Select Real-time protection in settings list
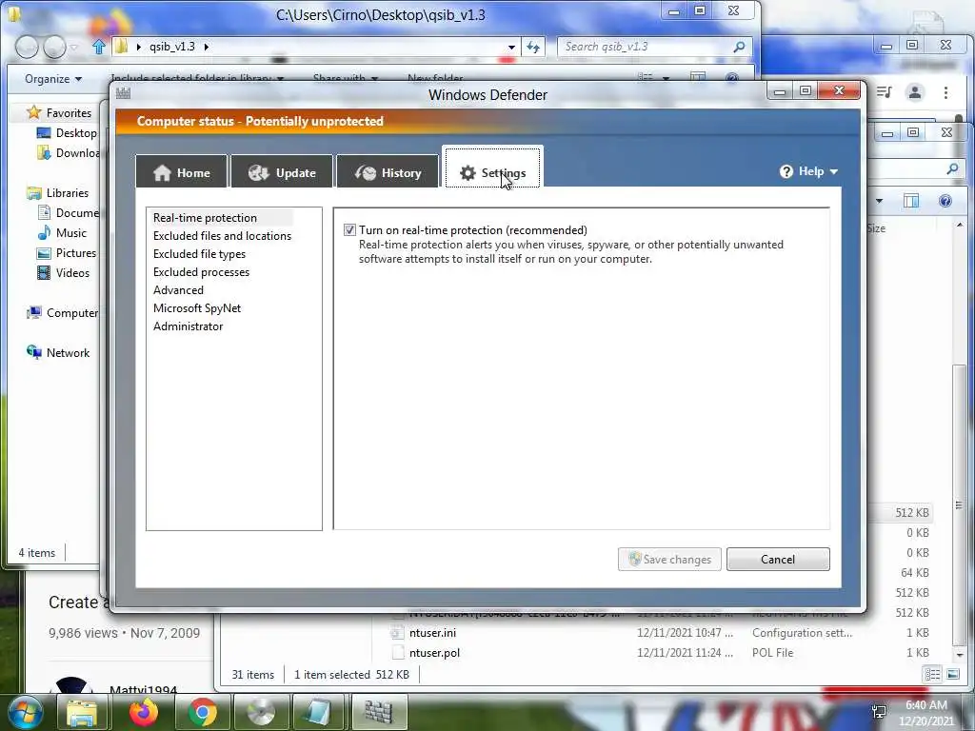The height and width of the screenshot is (731, 975). [206, 218]
